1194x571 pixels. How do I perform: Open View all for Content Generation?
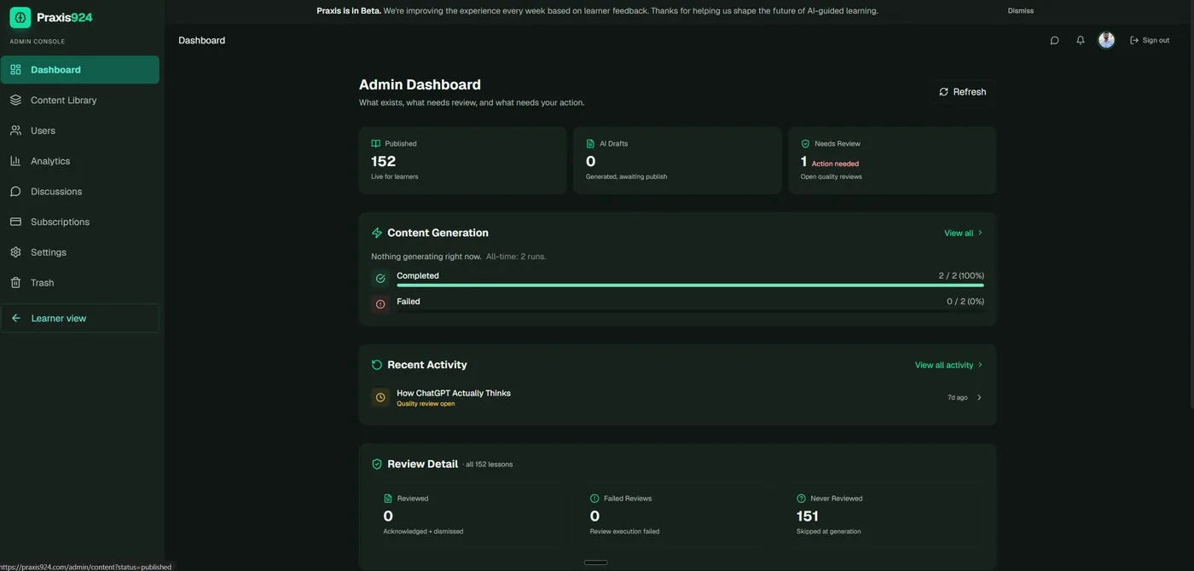point(964,233)
